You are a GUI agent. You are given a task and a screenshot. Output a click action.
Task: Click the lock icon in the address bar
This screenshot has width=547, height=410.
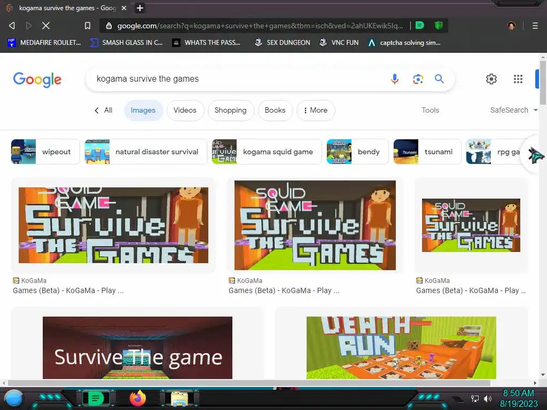tap(109, 26)
